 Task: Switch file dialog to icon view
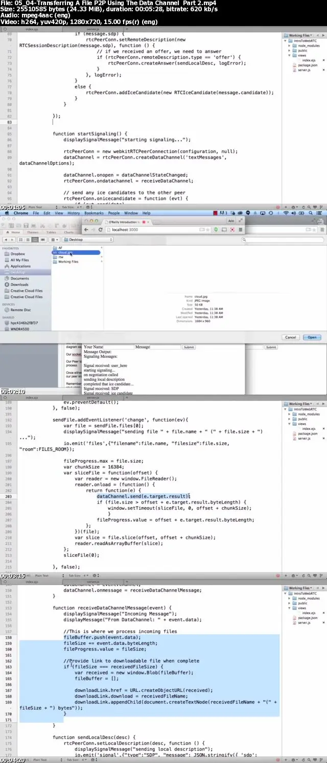20,239
